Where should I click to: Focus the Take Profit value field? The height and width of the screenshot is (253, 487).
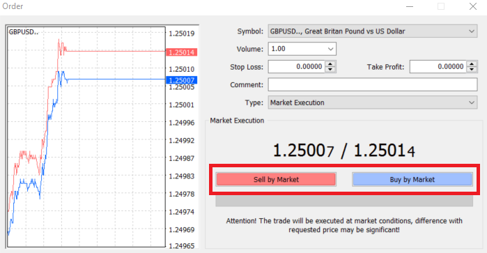click(x=438, y=67)
